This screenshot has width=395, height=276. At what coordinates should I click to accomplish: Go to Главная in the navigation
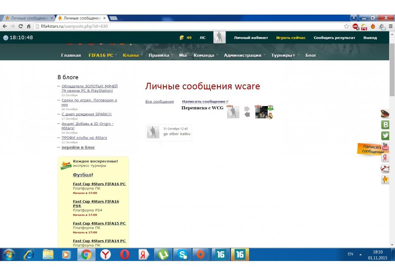[71, 55]
